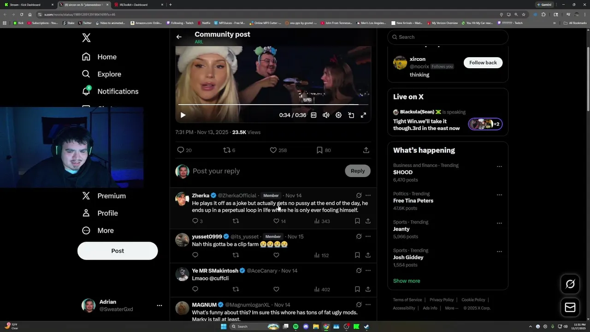Like Ye MR SMakintosh's reply
Viewport: 590px width, 332px height.
click(276, 289)
